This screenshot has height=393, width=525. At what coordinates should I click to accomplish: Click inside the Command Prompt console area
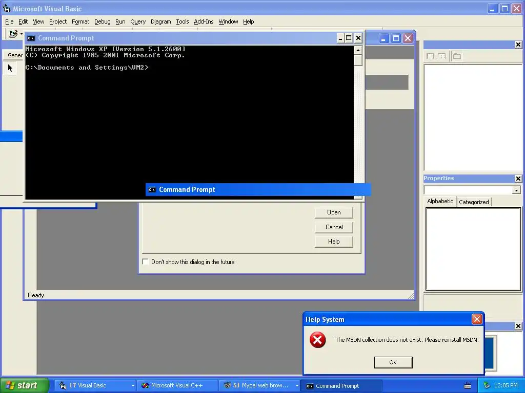click(190, 122)
